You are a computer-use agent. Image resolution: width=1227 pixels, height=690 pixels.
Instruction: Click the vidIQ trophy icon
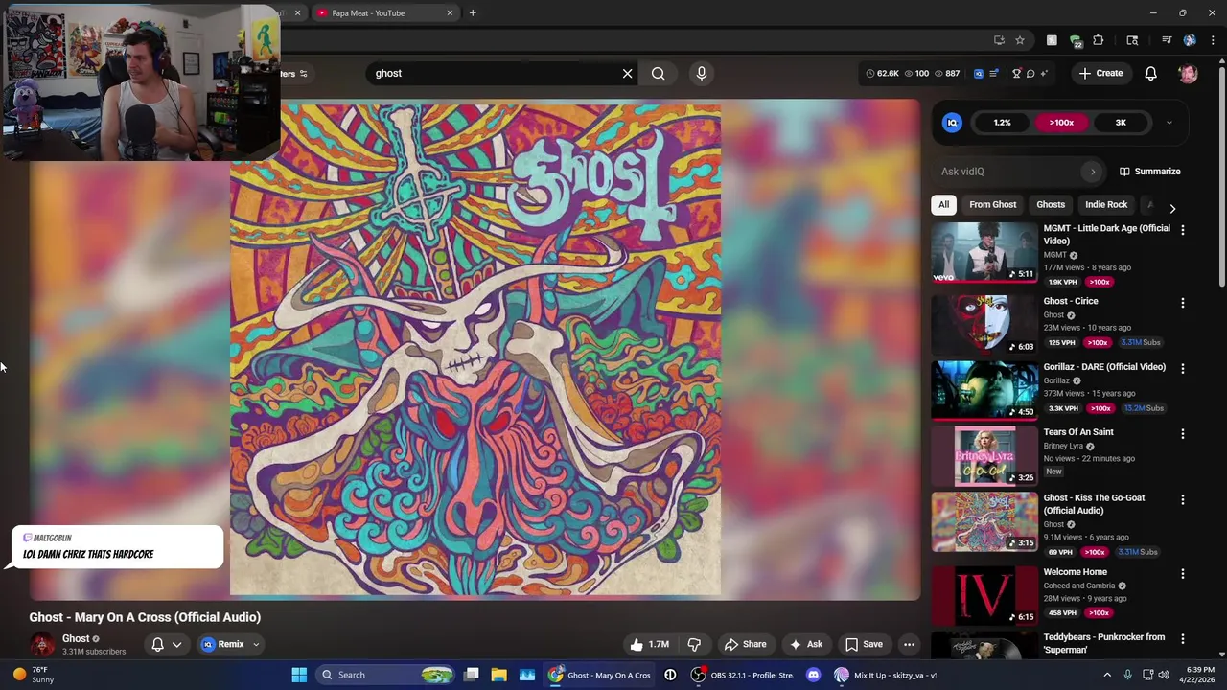(x=1017, y=74)
